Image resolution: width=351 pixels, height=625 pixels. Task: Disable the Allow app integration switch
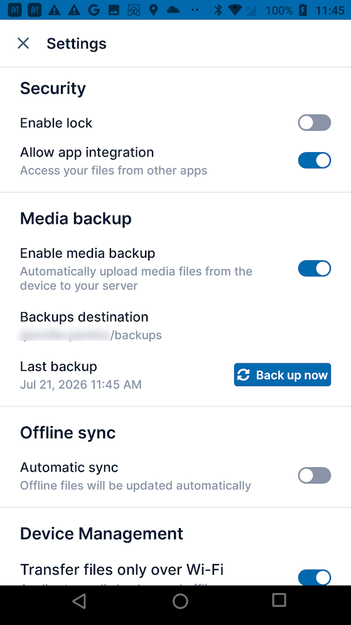coord(315,160)
